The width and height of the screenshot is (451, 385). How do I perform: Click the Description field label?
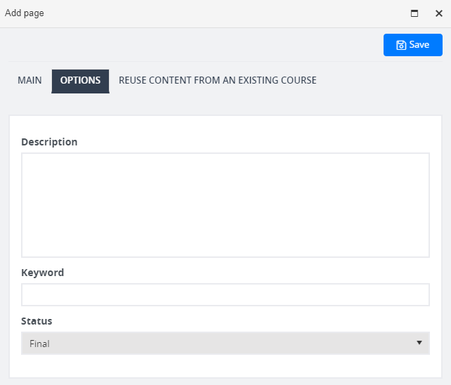pyautogui.click(x=49, y=142)
